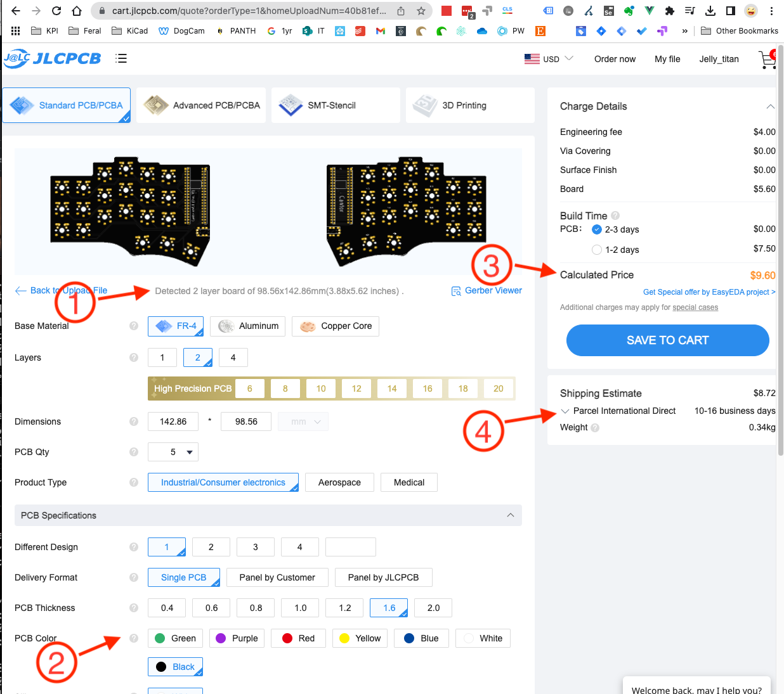Open the mm units dropdown
The height and width of the screenshot is (694, 784).
[x=303, y=421]
